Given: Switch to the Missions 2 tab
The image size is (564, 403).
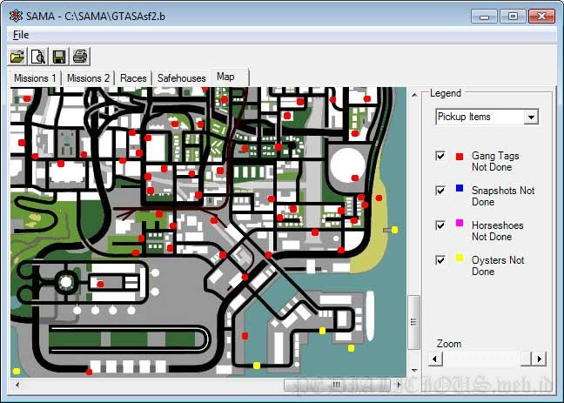Looking at the screenshot, I should coord(88,78).
